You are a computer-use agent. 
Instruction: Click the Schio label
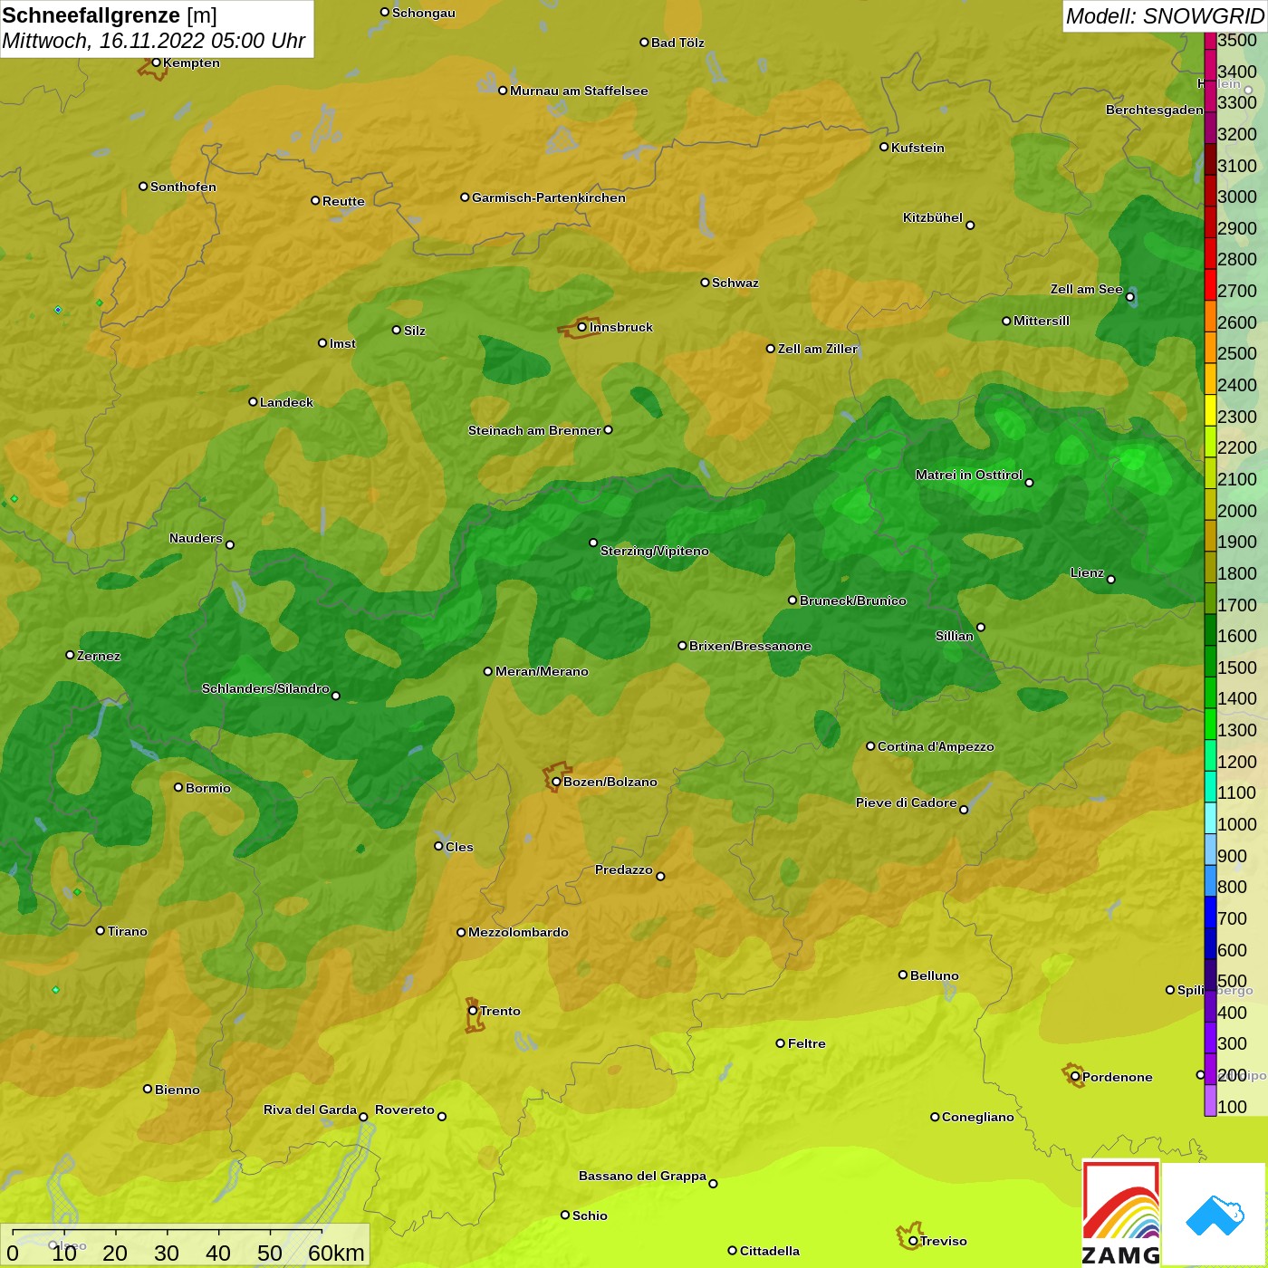tap(590, 1215)
